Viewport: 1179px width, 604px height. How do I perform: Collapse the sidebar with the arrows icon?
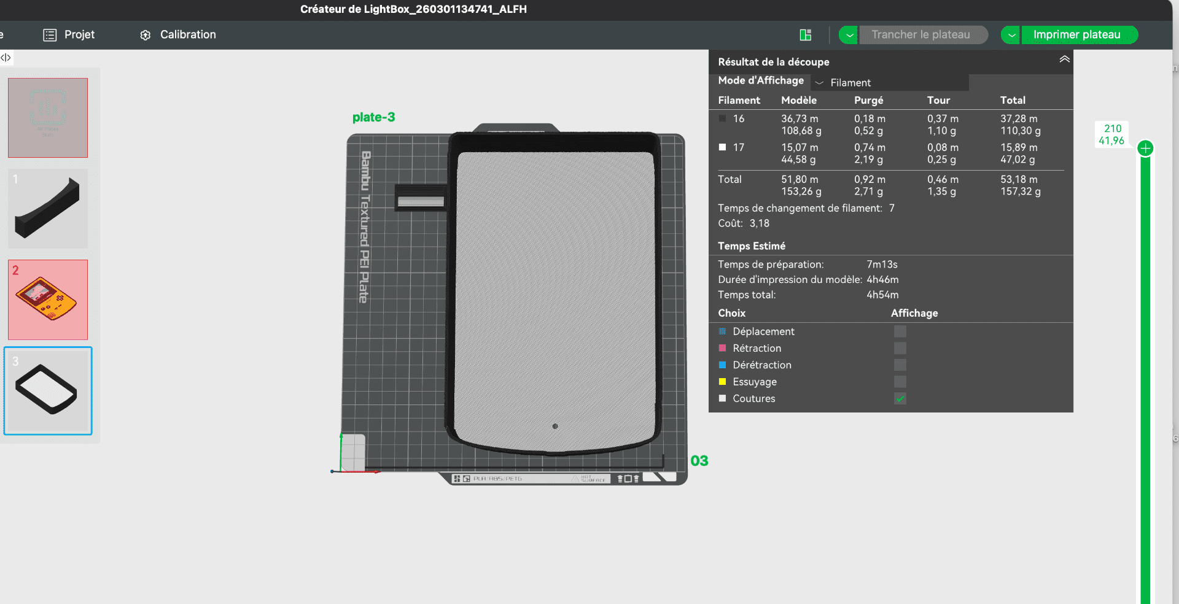coord(6,58)
